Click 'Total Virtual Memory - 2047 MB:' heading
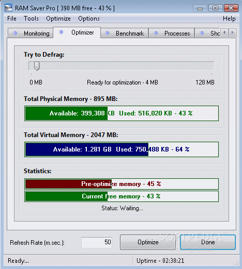 pos(71,135)
